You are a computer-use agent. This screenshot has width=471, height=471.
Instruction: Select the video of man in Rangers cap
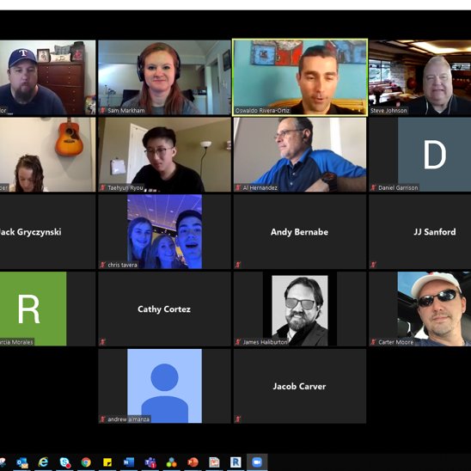[x=48, y=77]
